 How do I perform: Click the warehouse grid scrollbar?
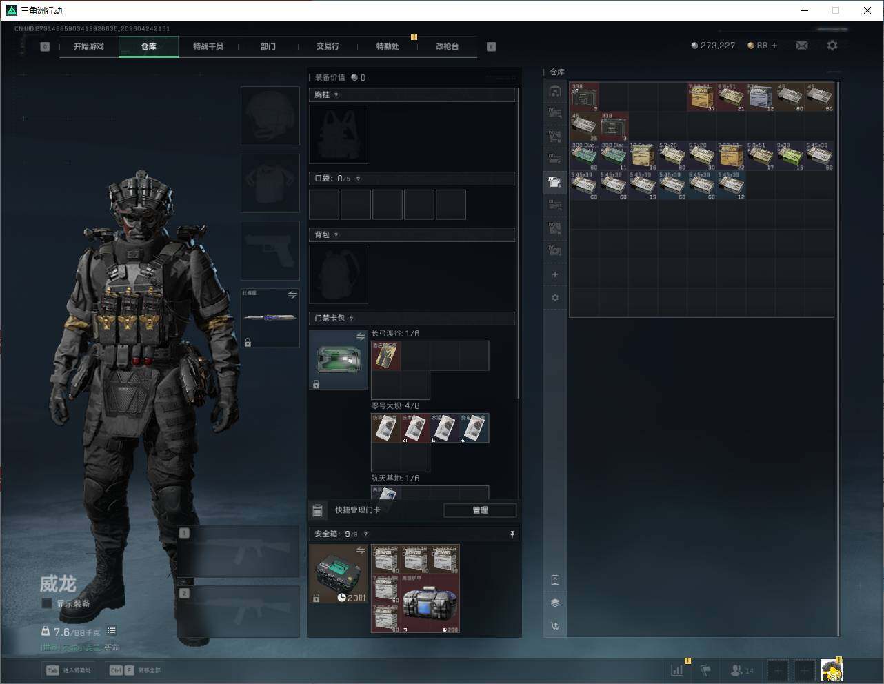(838, 359)
